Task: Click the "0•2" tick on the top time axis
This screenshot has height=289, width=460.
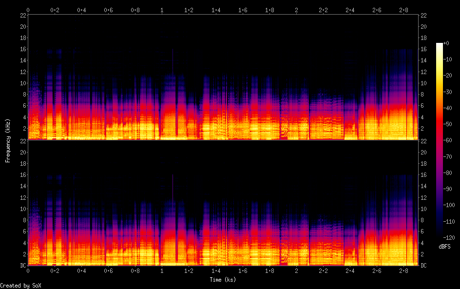Action: coord(55,10)
